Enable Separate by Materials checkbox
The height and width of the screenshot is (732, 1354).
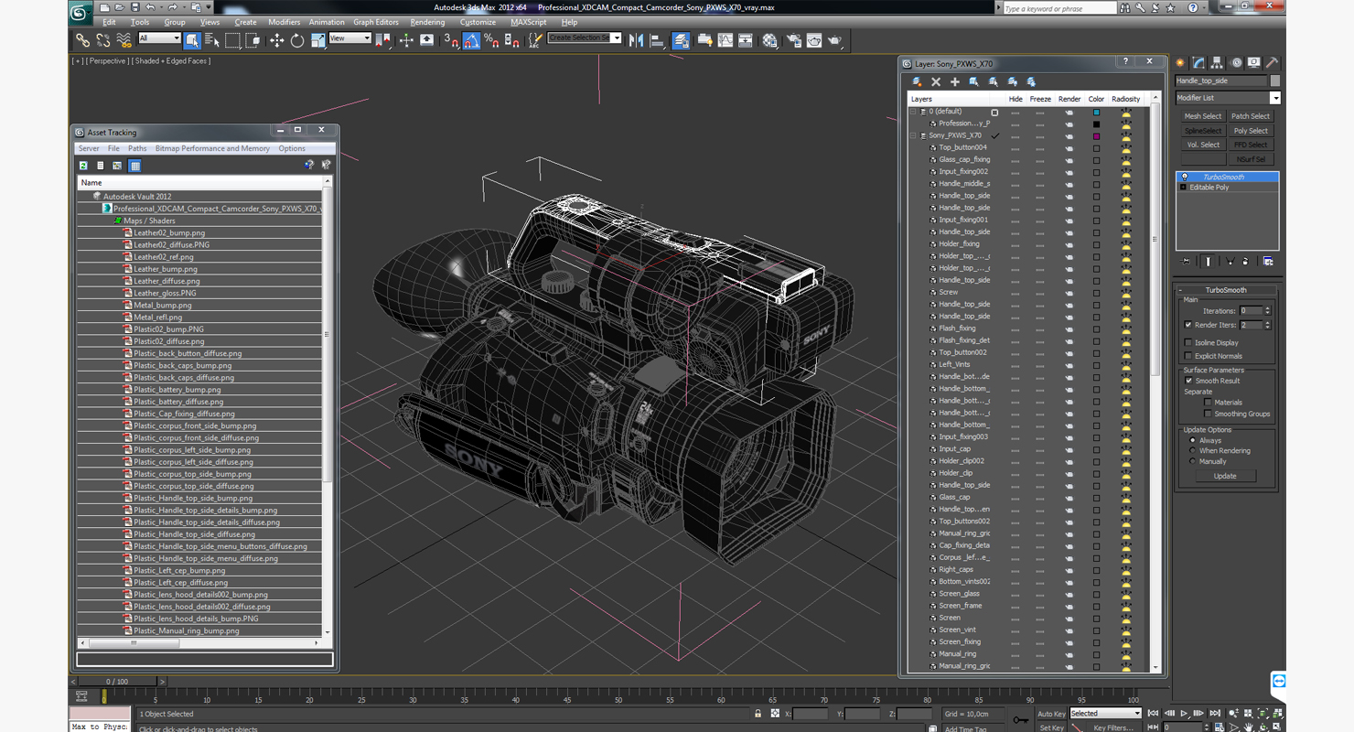click(x=1208, y=403)
